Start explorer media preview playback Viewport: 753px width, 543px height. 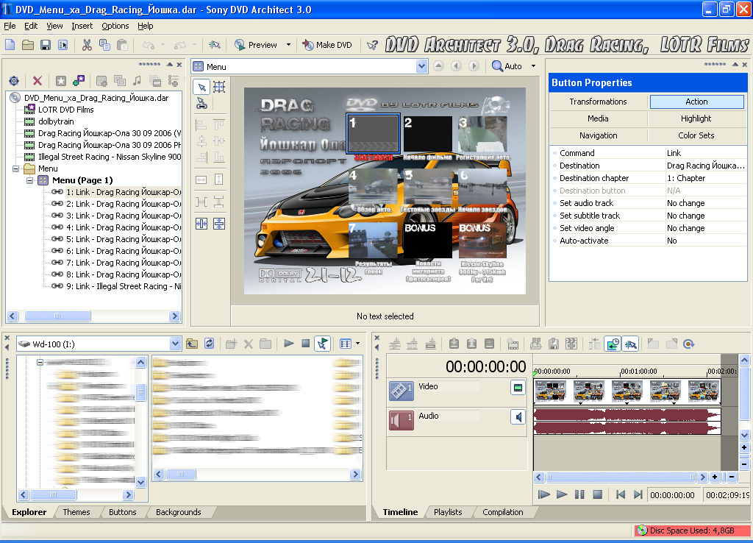pos(288,344)
